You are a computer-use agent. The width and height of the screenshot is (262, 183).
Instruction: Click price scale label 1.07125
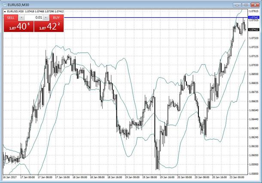(x=254, y=56)
